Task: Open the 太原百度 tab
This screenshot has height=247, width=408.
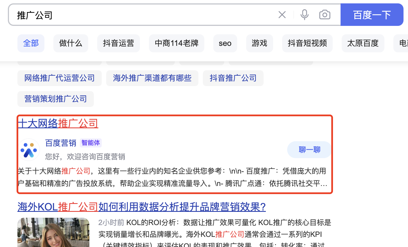Action: pyautogui.click(x=363, y=43)
